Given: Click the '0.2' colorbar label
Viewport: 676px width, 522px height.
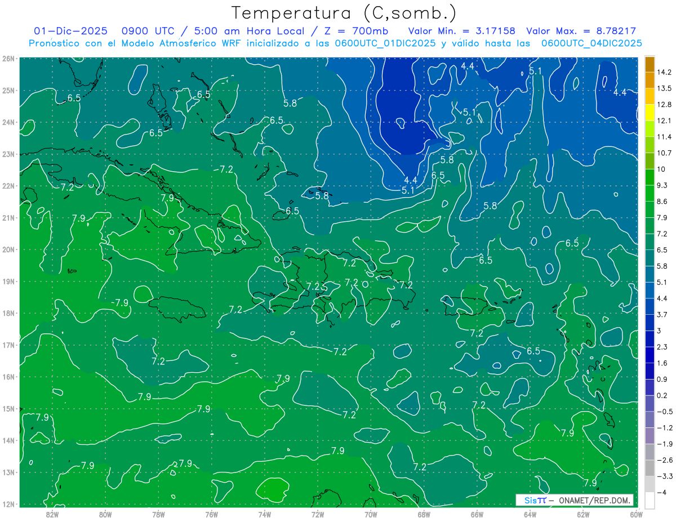Looking at the screenshot, I should [x=663, y=395].
